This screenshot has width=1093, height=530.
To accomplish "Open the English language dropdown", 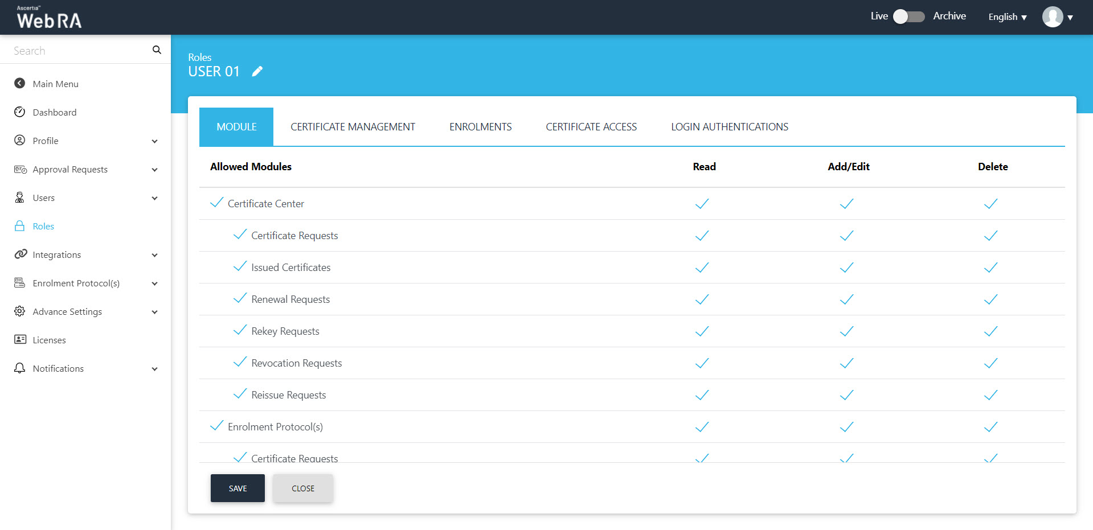I will click(1007, 17).
